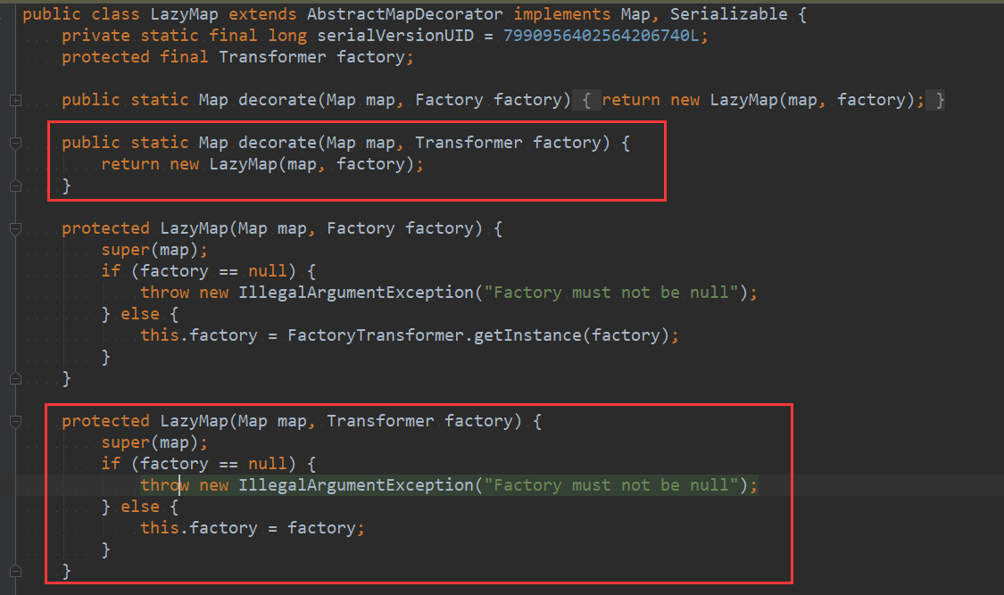Screen dimensions: 1004x595
Task: Click Factory parameter type in the folded decorate method
Action: tap(449, 101)
